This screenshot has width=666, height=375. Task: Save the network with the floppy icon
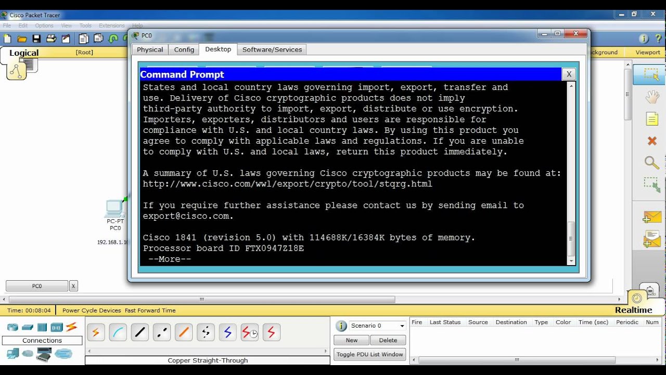pyautogui.click(x=36, y=39)
